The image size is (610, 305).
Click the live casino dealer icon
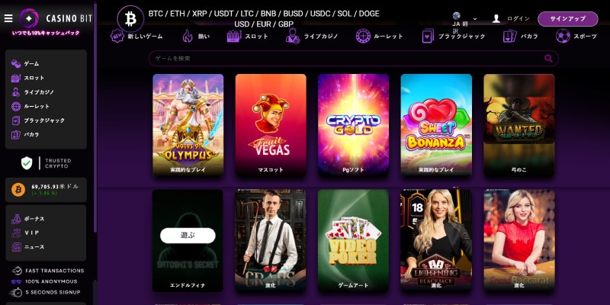pos(293,36)
